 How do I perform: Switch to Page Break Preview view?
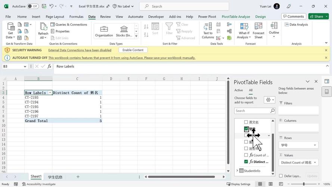281,184
